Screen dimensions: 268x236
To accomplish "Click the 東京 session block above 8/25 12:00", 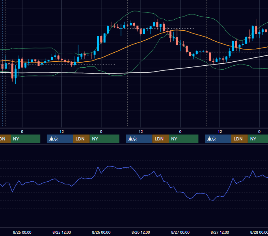I will click(60, 139).
